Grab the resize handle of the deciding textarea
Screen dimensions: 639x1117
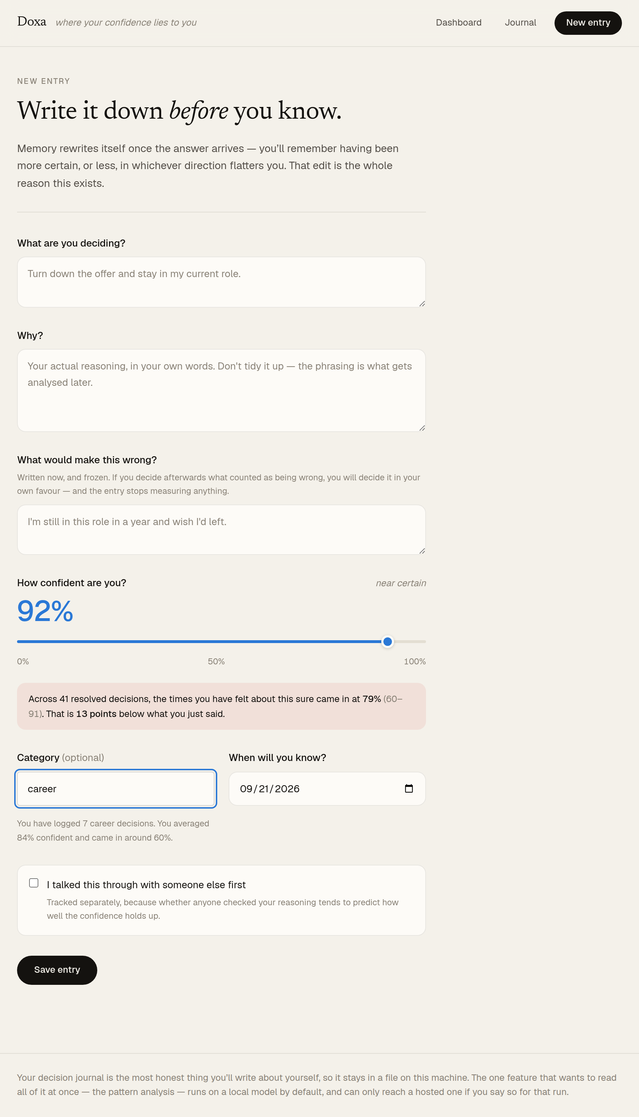(422, 303)
